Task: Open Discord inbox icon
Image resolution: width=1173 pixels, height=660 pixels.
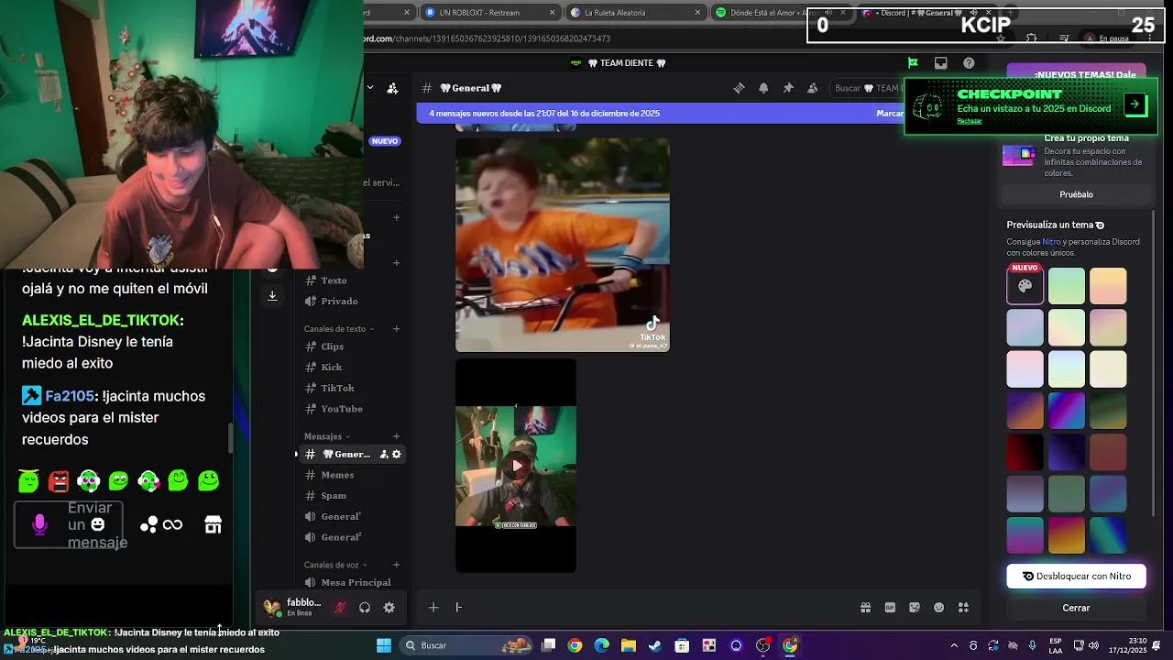Action: click(x=940, y=63)
